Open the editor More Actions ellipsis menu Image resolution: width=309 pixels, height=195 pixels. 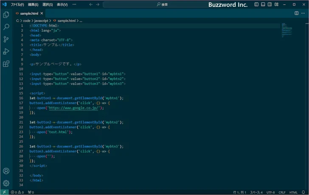[303, 13]
